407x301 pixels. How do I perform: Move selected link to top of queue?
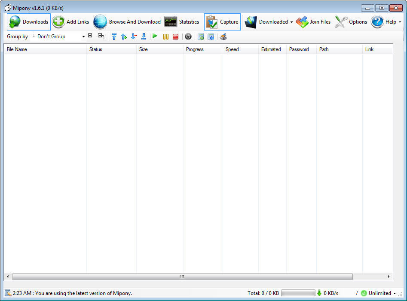(x=114, y=36)
